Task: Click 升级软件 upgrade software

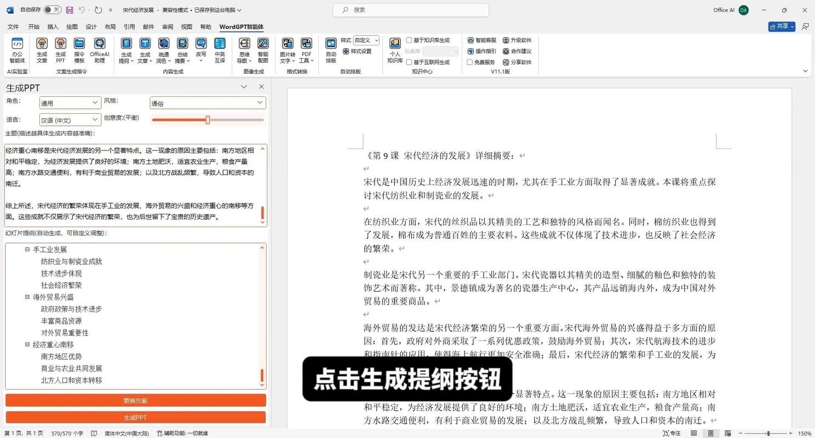Action: click(x=517, y=40)
